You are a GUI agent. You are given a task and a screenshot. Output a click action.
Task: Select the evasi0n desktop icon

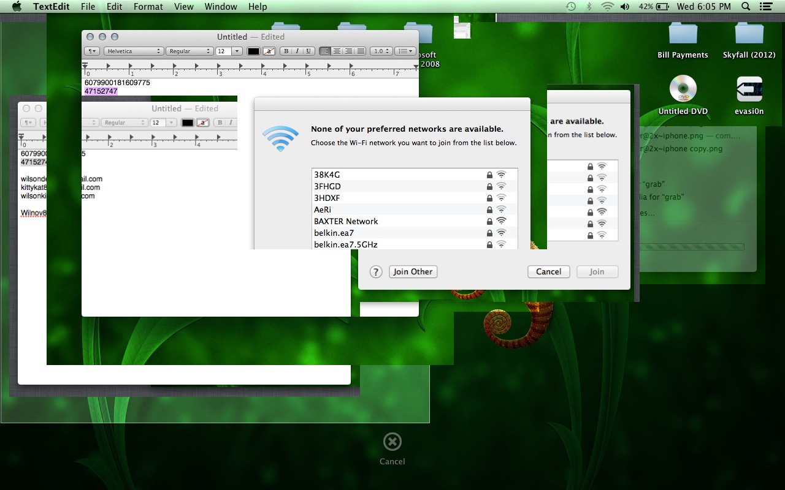(749, 95)
